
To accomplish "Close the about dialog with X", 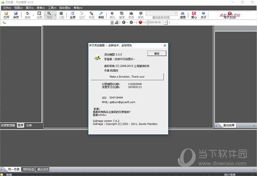I will [x=165, y=45].
